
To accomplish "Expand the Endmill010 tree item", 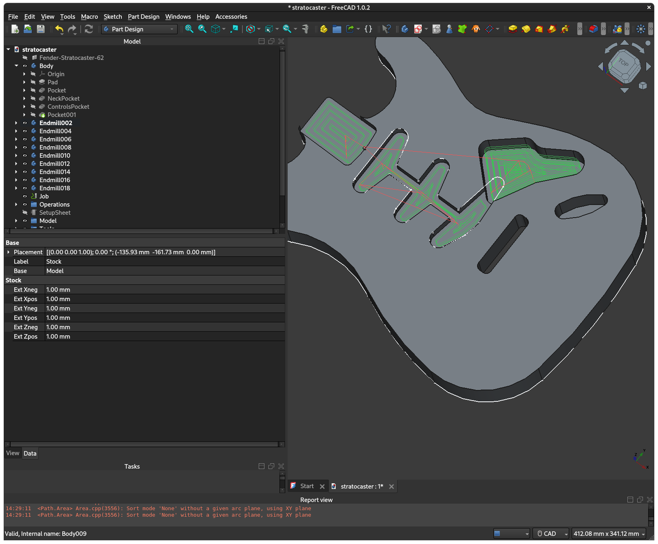I will click(x=16, y=156).
